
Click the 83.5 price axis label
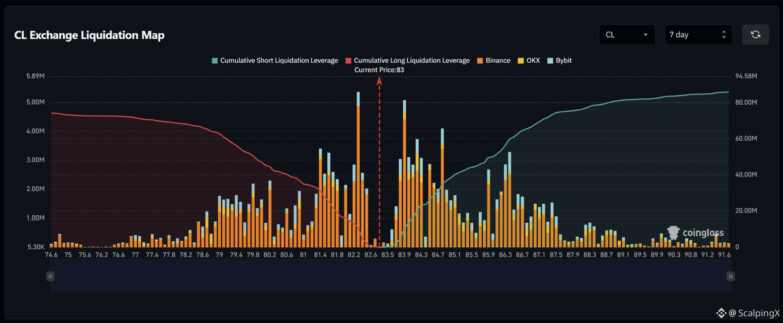coord(388,255)
